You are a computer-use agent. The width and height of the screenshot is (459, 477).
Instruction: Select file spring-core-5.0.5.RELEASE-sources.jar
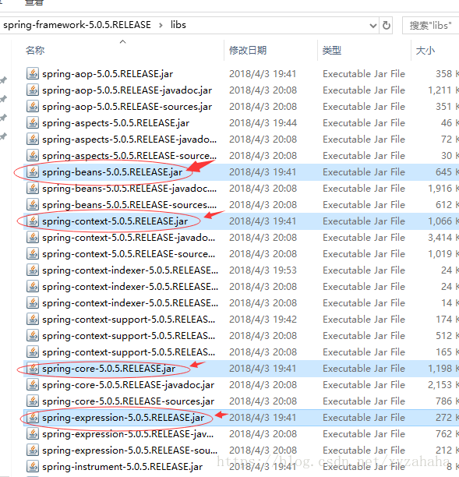click(128, 401)
